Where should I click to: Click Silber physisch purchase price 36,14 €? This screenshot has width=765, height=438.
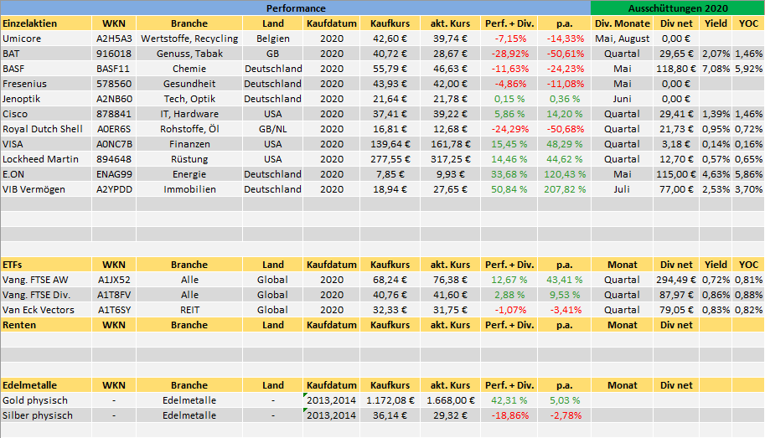coord(390,415)
